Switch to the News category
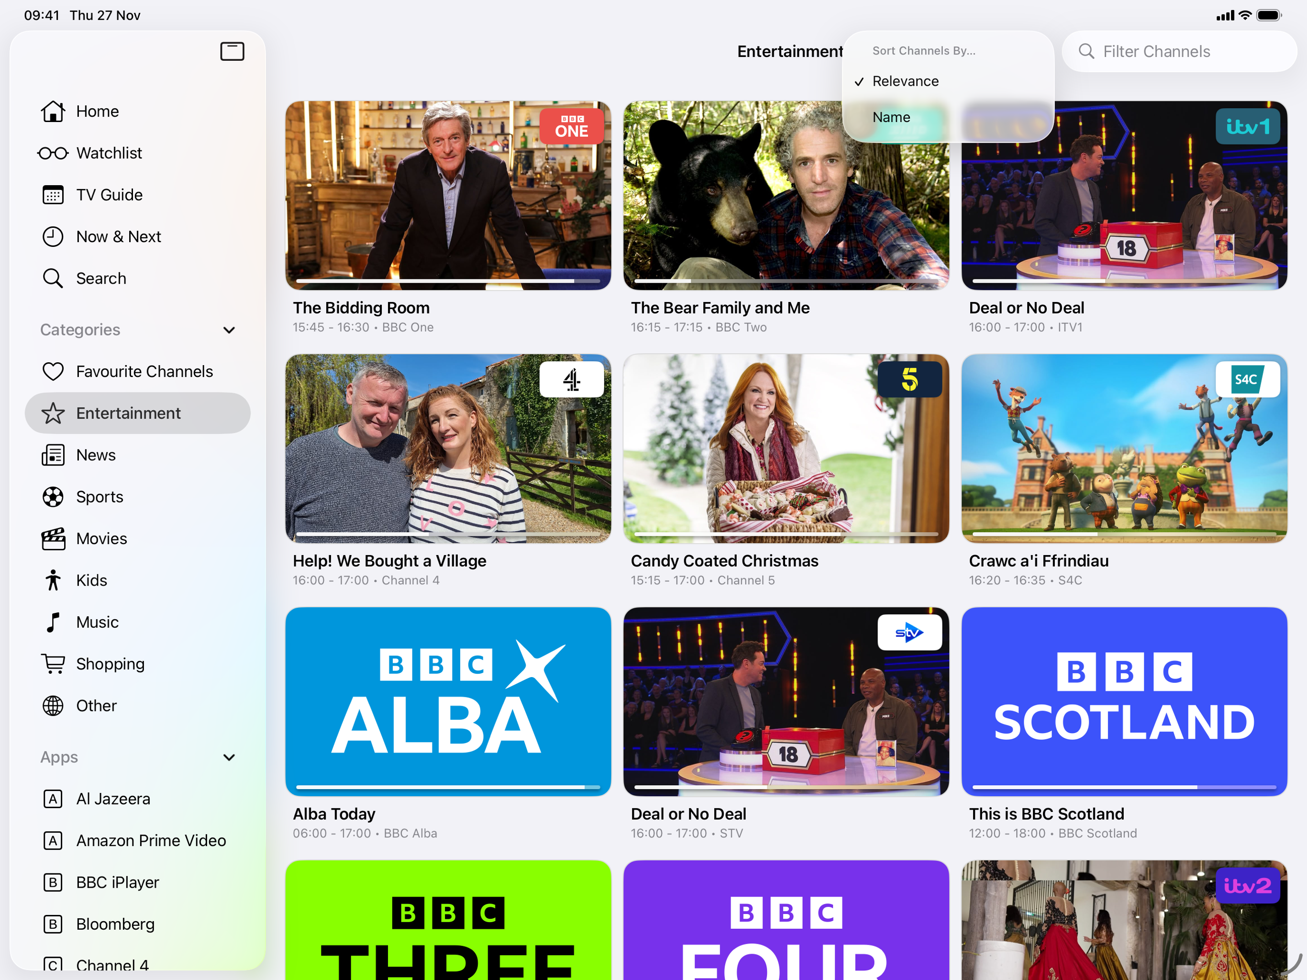The image size is (1307, 980). [96, 455]
